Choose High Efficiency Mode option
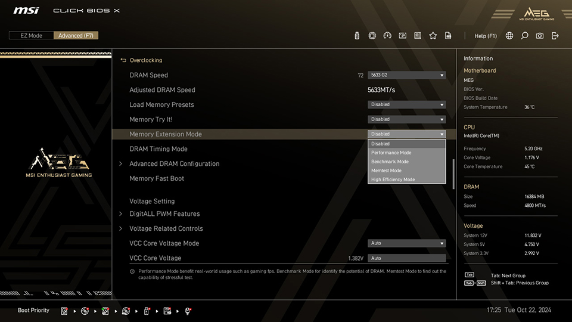The height and width of the screenshot is (322, 572). 407,179
